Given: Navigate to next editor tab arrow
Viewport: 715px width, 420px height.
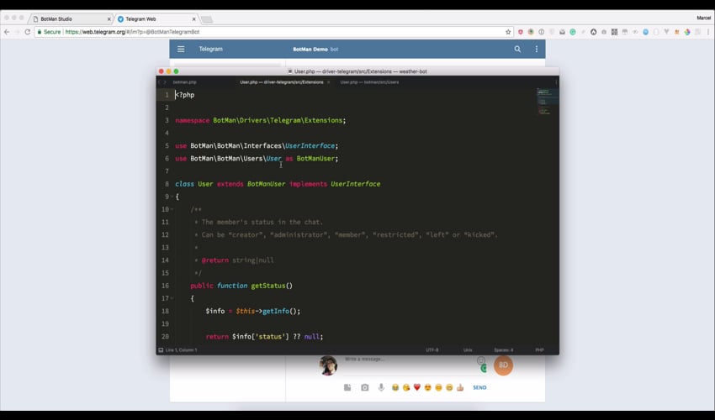Looking at the screenshot, I should pos(165,82).
